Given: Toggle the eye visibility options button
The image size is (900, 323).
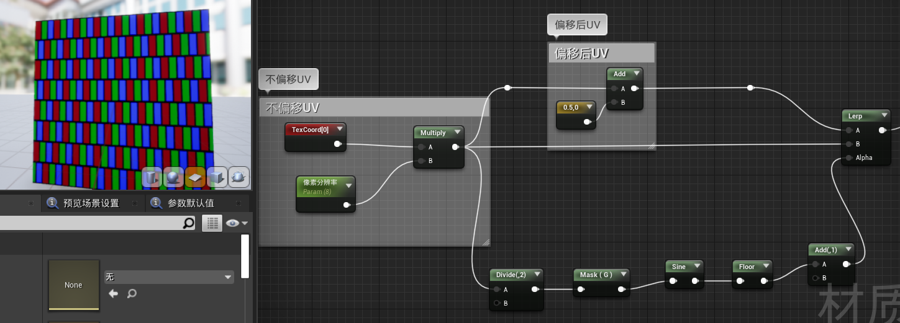Looking at the screenshot, I should point(237,223).
